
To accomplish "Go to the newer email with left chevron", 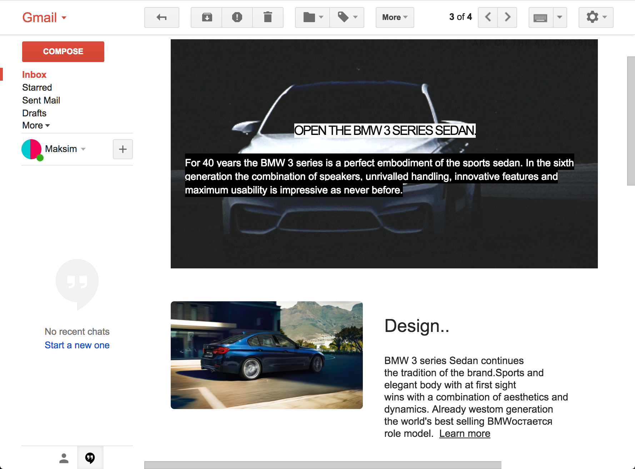I will tap(488, 17).
